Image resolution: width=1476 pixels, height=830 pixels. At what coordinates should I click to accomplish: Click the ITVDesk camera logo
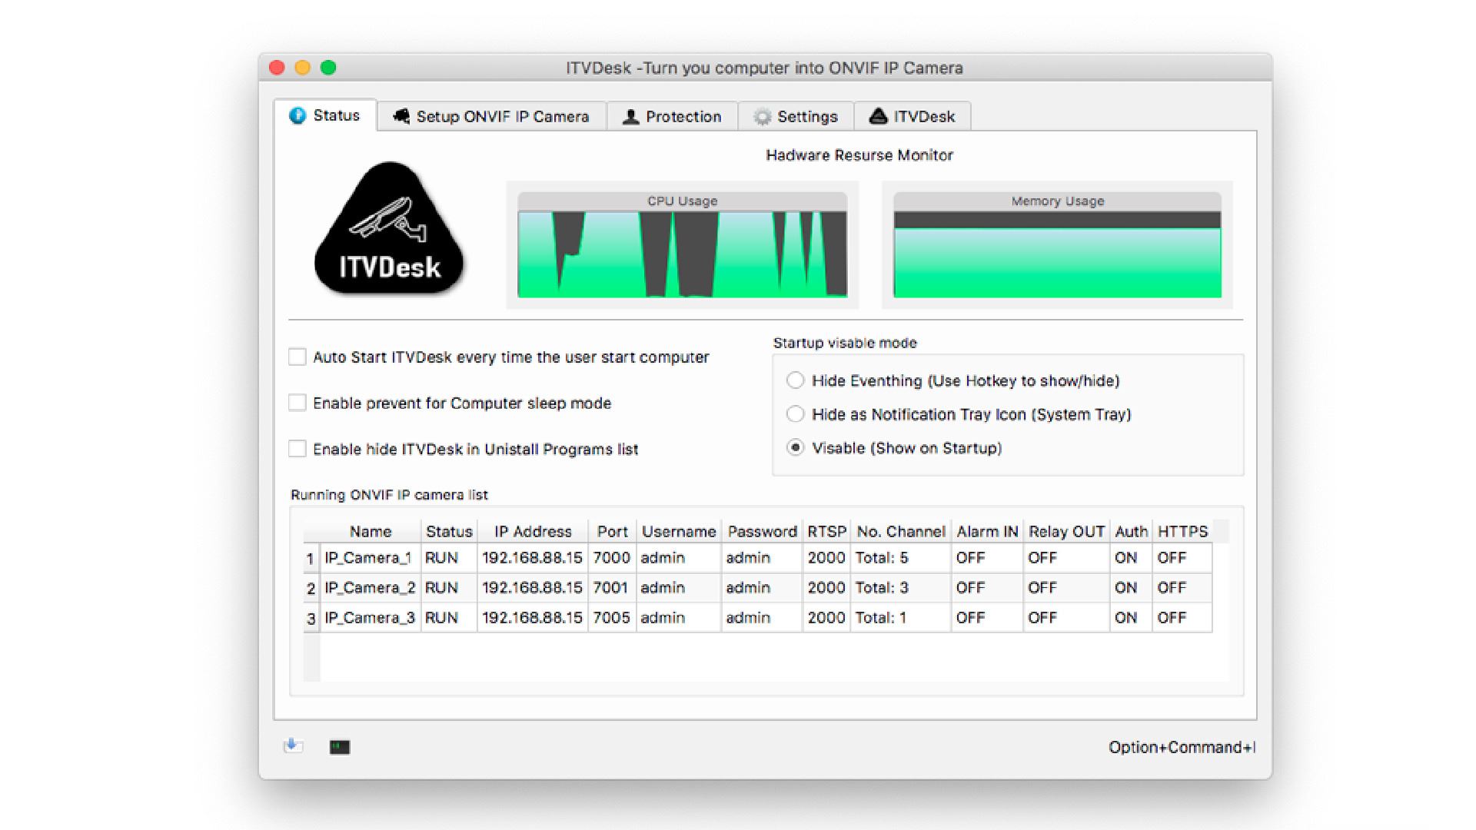389,228
